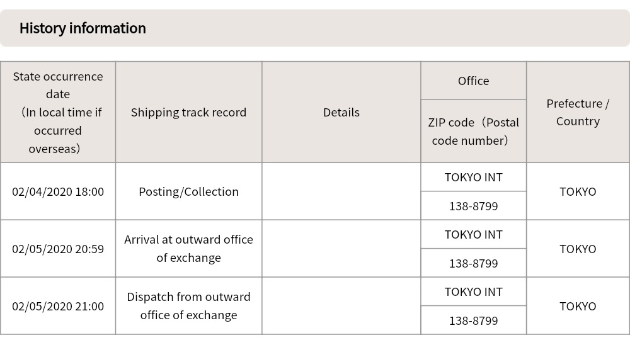Click TOKYO INT in the Arrival row
Viewport: 630px width, 362px height.
pos(473,234)
